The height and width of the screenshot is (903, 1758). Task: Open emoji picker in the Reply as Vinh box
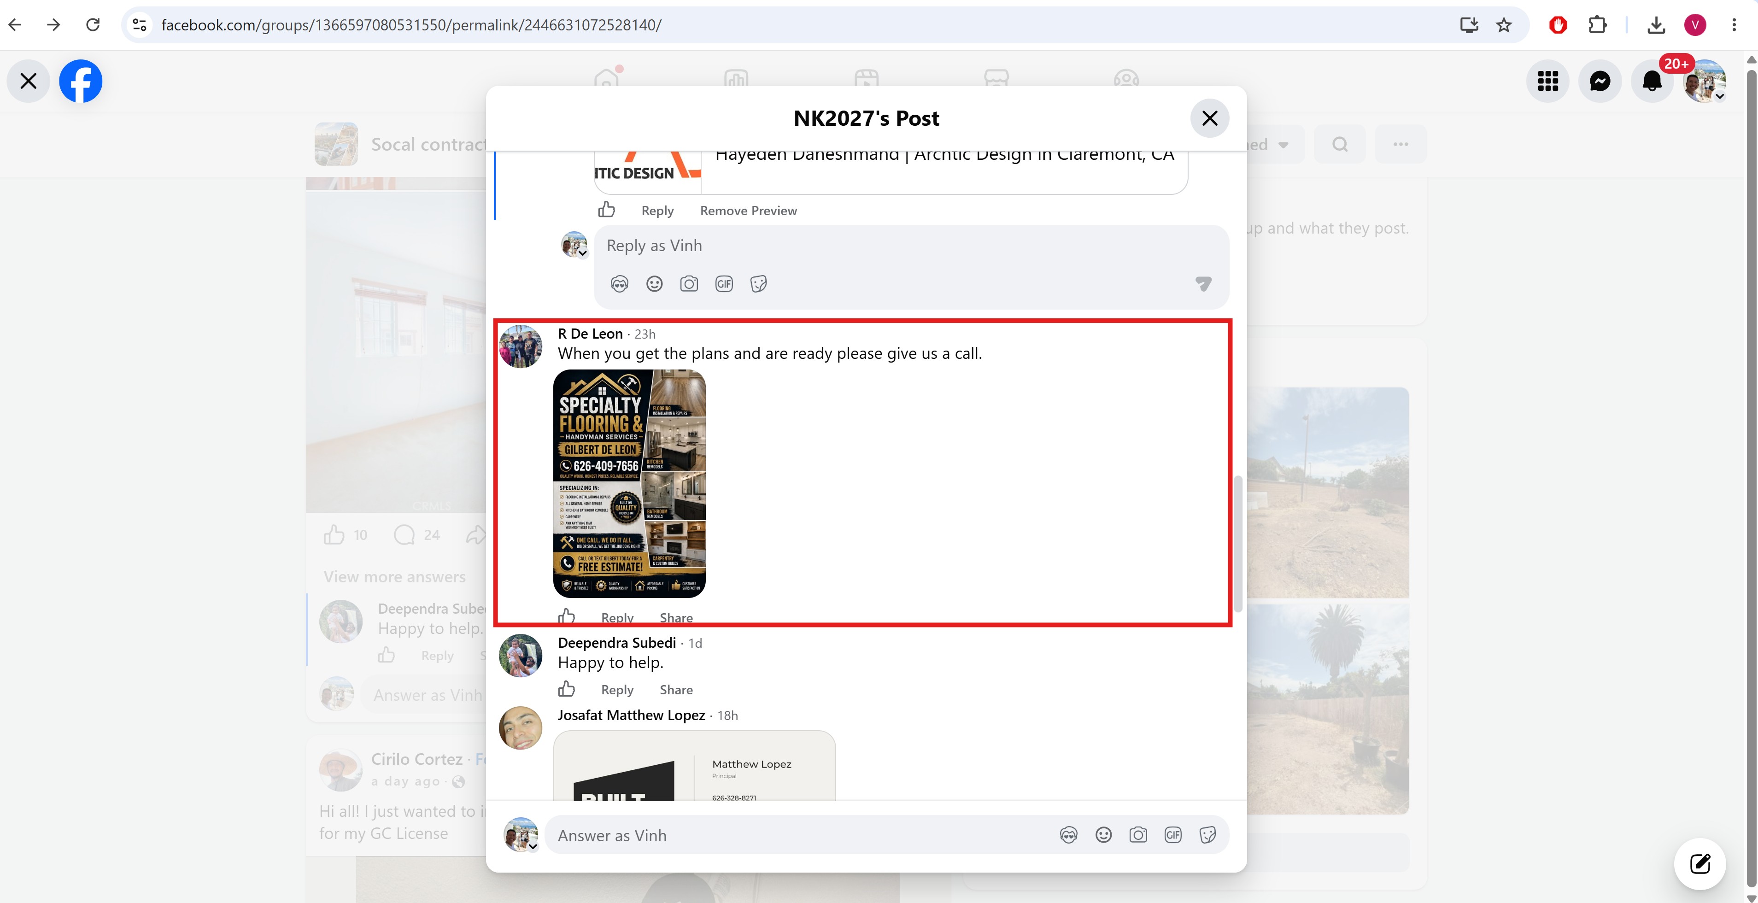(655, 284)
